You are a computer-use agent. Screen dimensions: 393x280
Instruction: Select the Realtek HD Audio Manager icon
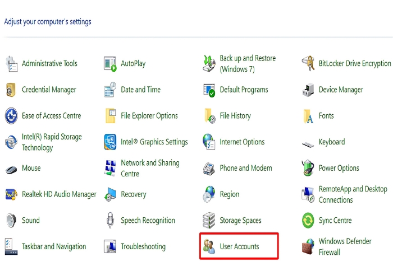pos(11,194)
